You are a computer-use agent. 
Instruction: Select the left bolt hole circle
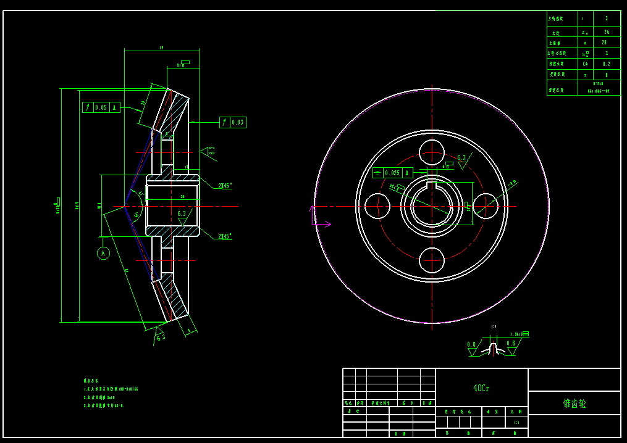point(377,206)
